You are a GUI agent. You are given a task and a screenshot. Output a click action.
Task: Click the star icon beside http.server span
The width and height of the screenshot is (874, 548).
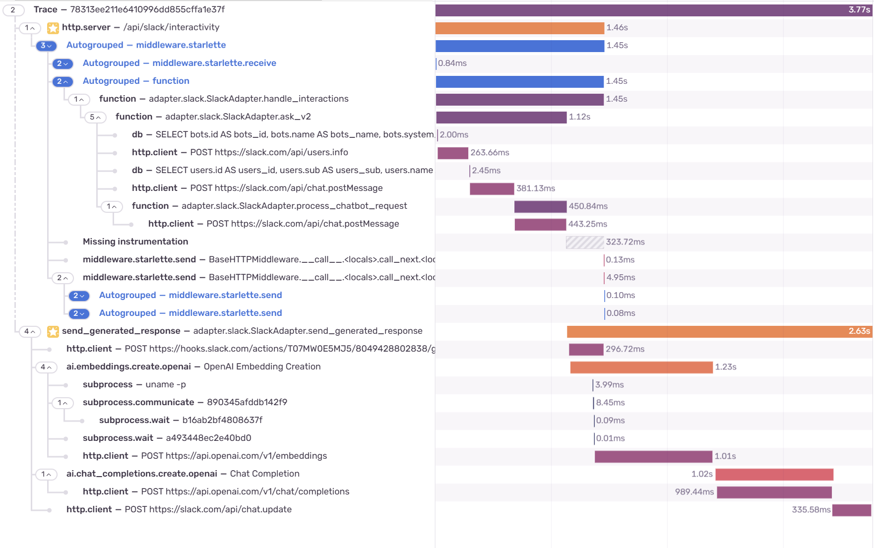click(53, 28)
